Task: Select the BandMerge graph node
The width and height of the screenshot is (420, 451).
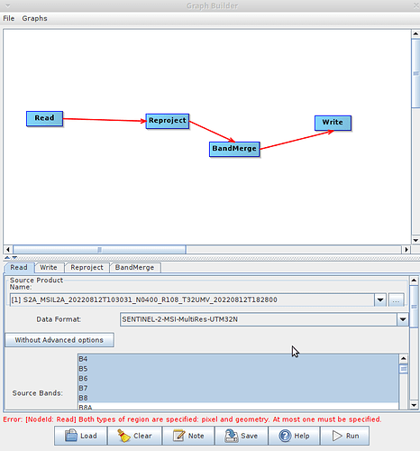Action: point(234,149)
